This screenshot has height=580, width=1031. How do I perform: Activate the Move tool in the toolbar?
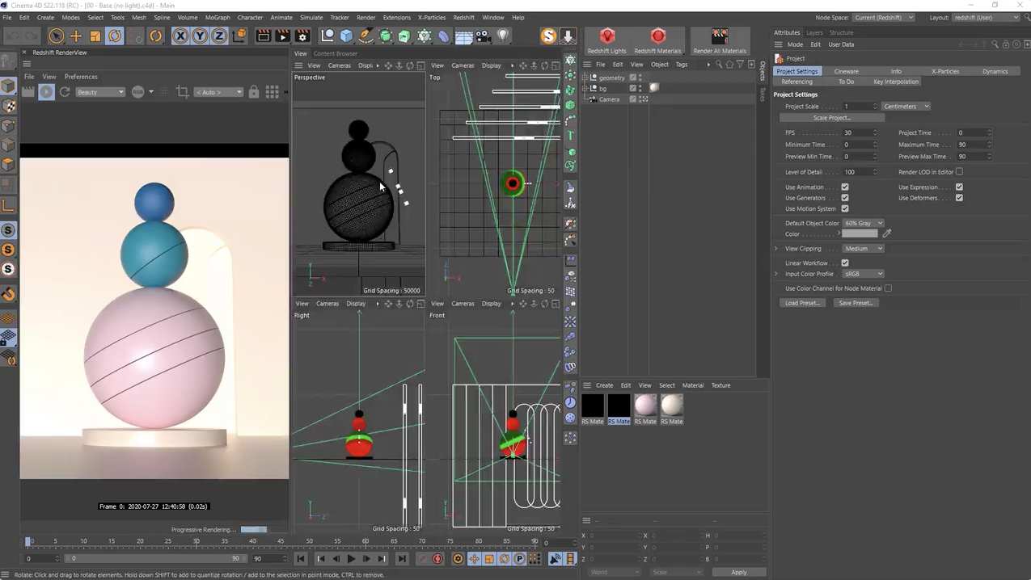click(75, 36)
